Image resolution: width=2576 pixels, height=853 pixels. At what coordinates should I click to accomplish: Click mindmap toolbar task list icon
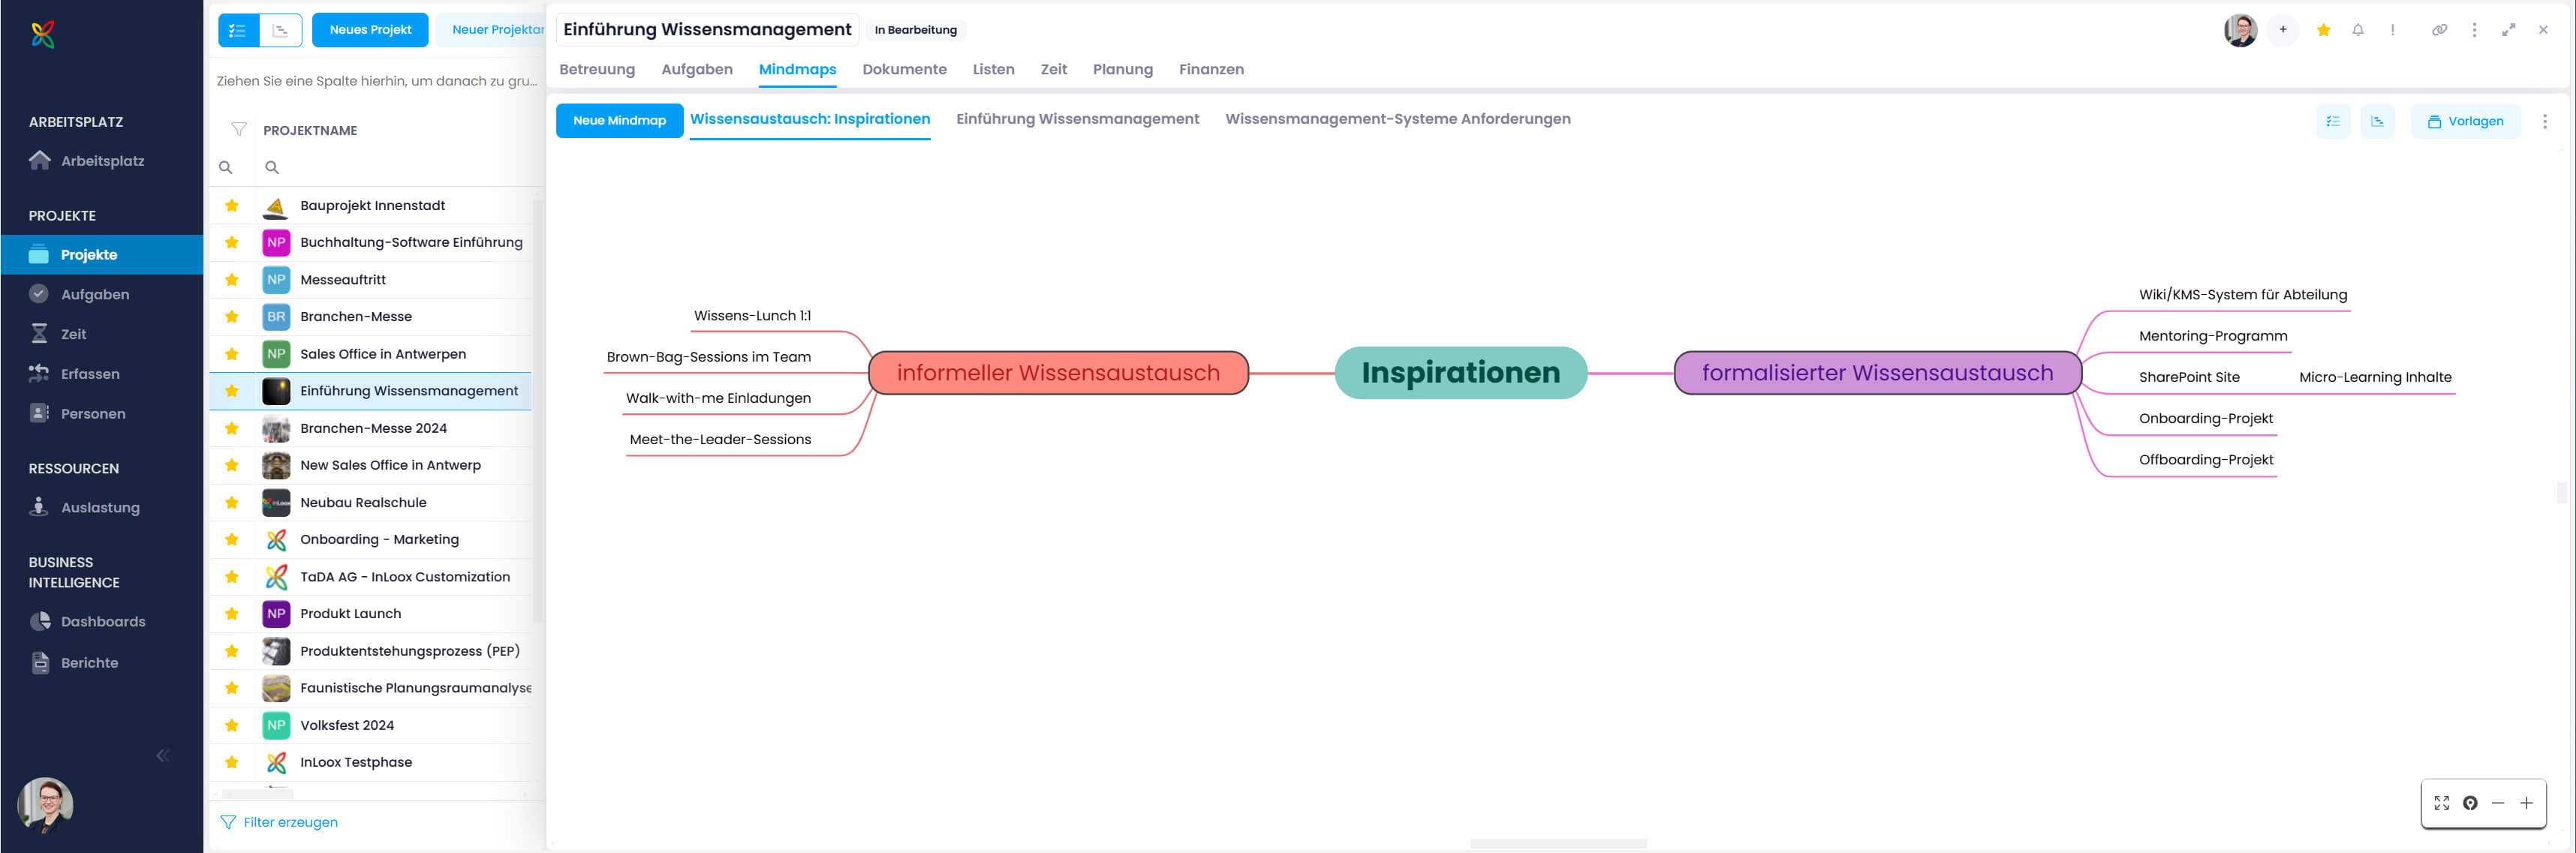point(2333,121)
